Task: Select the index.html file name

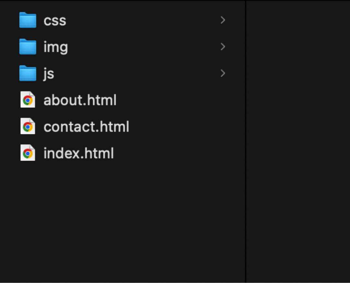Action: [78, 153]
